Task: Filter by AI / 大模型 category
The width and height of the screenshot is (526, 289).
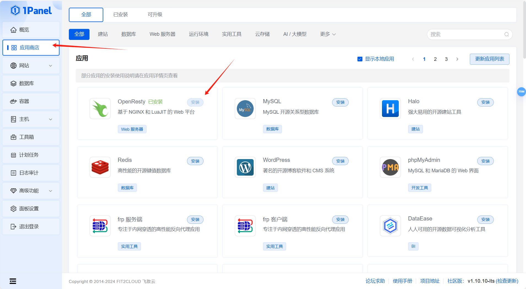Action: [295, 34]
